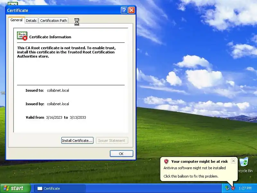Click expiry date 3/13/2033

[78, 117]
